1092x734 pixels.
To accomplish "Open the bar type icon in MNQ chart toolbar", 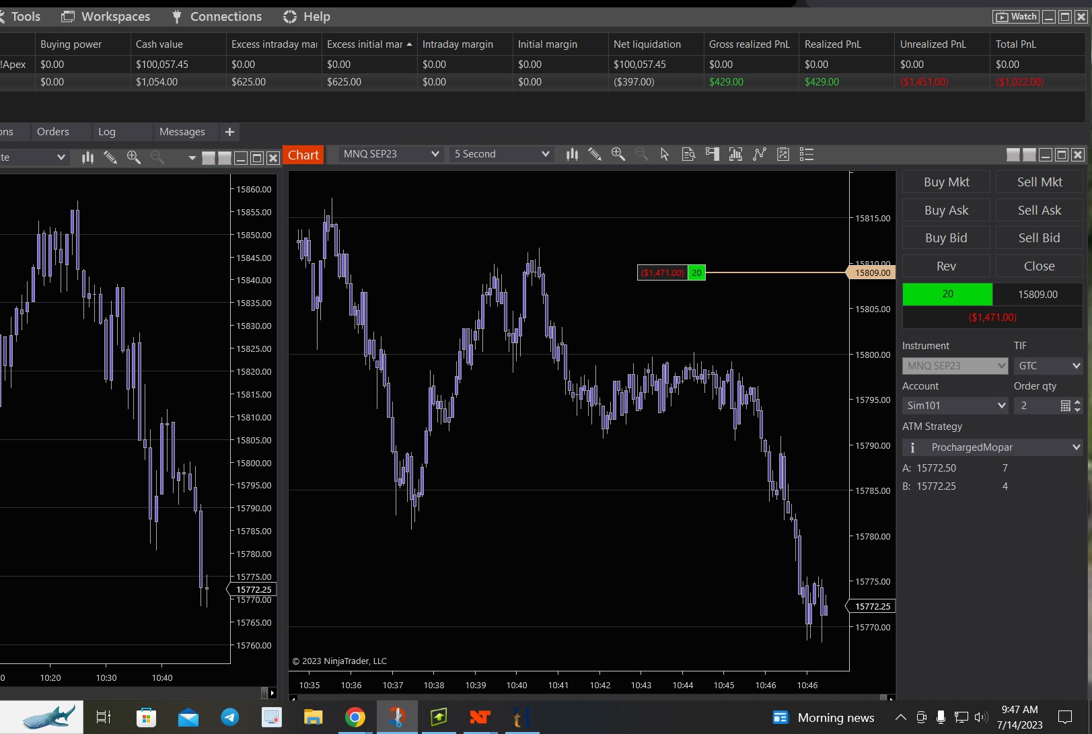I will [x=572, y=155].
